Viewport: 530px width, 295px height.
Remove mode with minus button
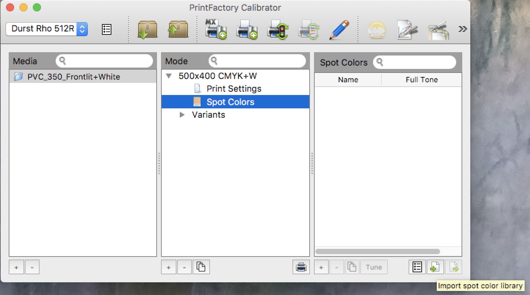tap(184, 267)
